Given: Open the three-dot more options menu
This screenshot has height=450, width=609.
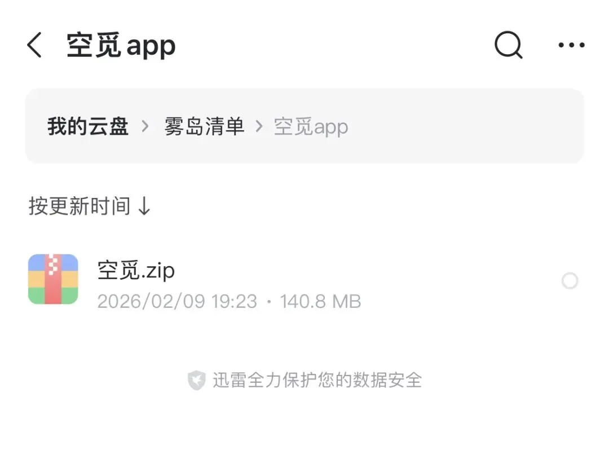Looking at the screenshot, I should (x=571, y=45).
